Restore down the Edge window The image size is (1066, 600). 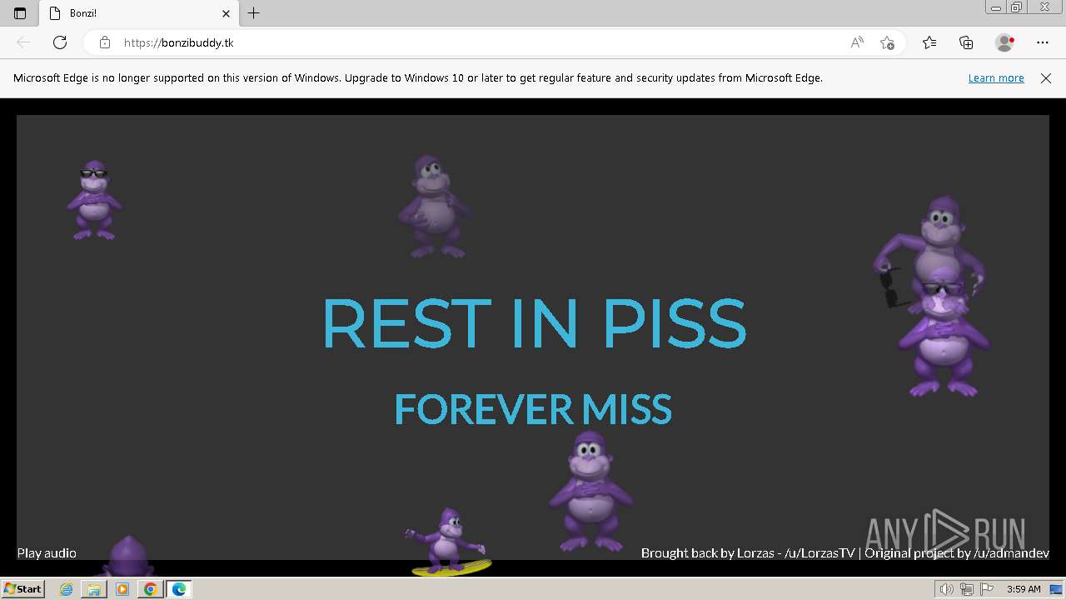(1017, 7)
